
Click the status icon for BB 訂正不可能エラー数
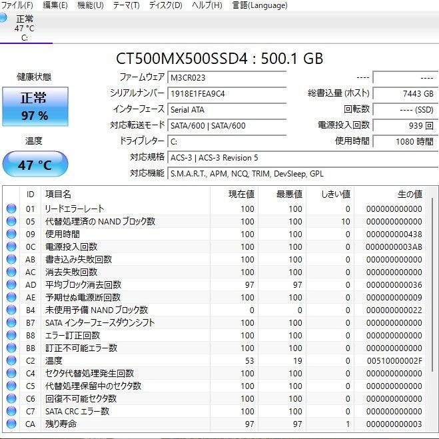tap(11, 348)
